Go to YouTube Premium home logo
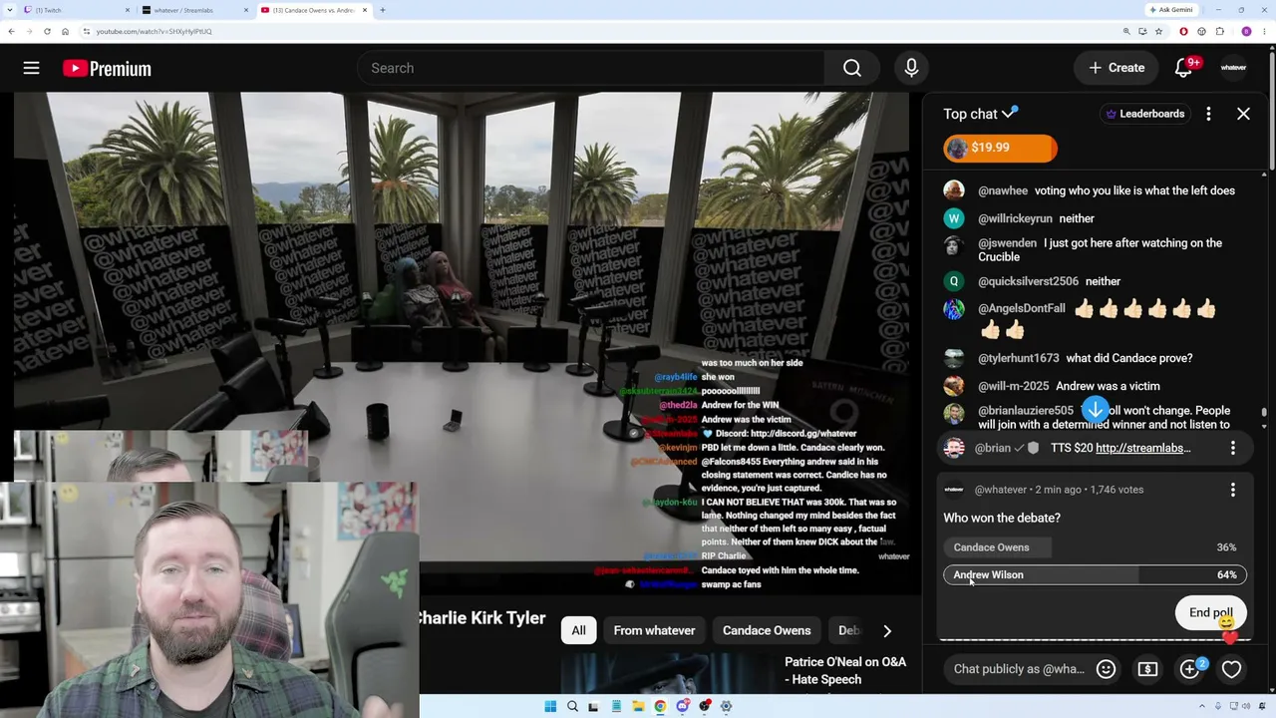1276x718 pixels. tap(107, 69)
